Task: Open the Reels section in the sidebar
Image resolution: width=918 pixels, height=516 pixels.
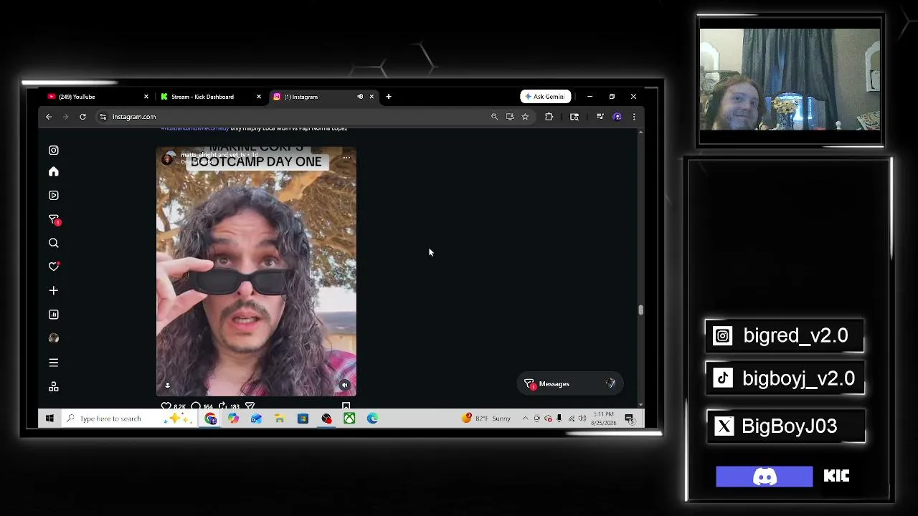Action: click(54, 195)
